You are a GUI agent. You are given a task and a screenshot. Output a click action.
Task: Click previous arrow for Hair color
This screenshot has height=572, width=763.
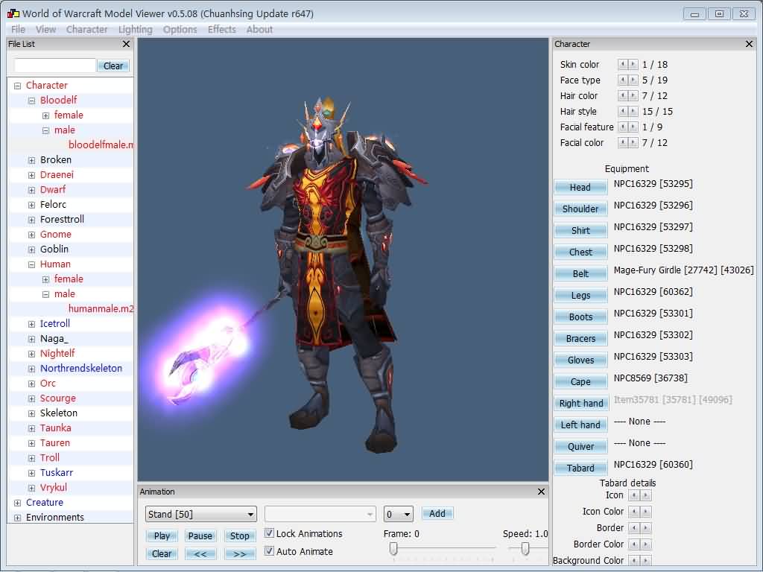pos(623,95)
